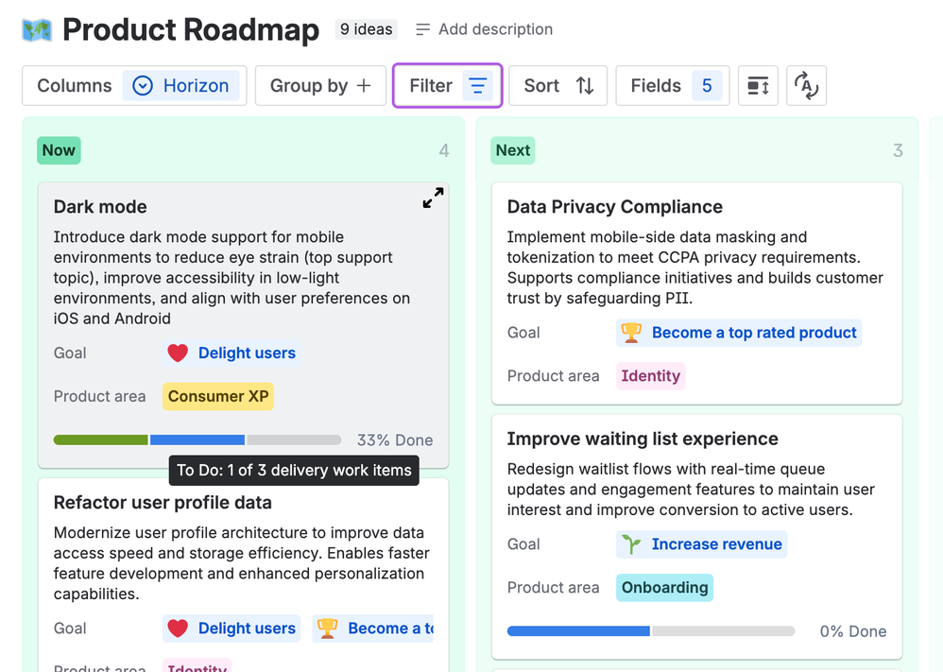Click the plus icon in Group by
Viewport: 943px width, 672px height.
coord(364,86)
